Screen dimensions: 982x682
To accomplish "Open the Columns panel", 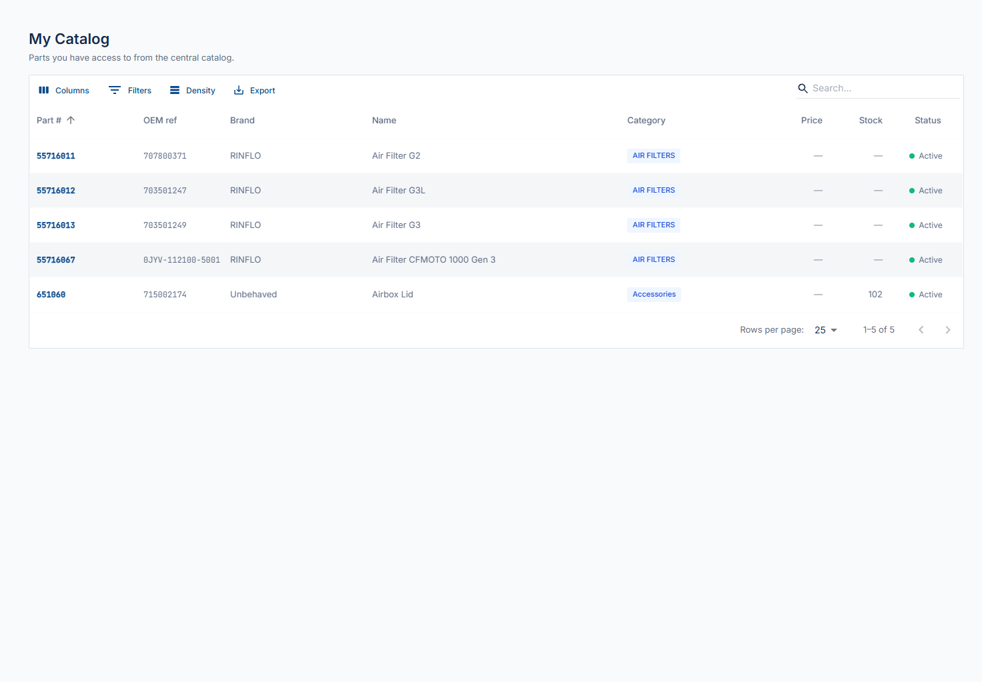I will coord(64,90).
